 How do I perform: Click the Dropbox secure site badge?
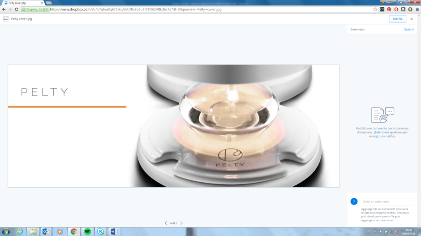(35, 9)
